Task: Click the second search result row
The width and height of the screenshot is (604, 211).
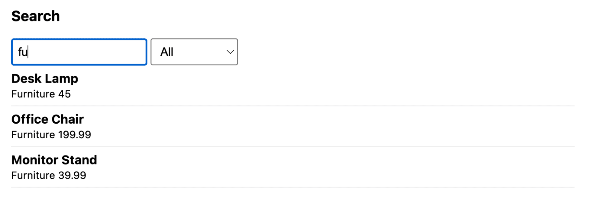Action: click(121, 127)
